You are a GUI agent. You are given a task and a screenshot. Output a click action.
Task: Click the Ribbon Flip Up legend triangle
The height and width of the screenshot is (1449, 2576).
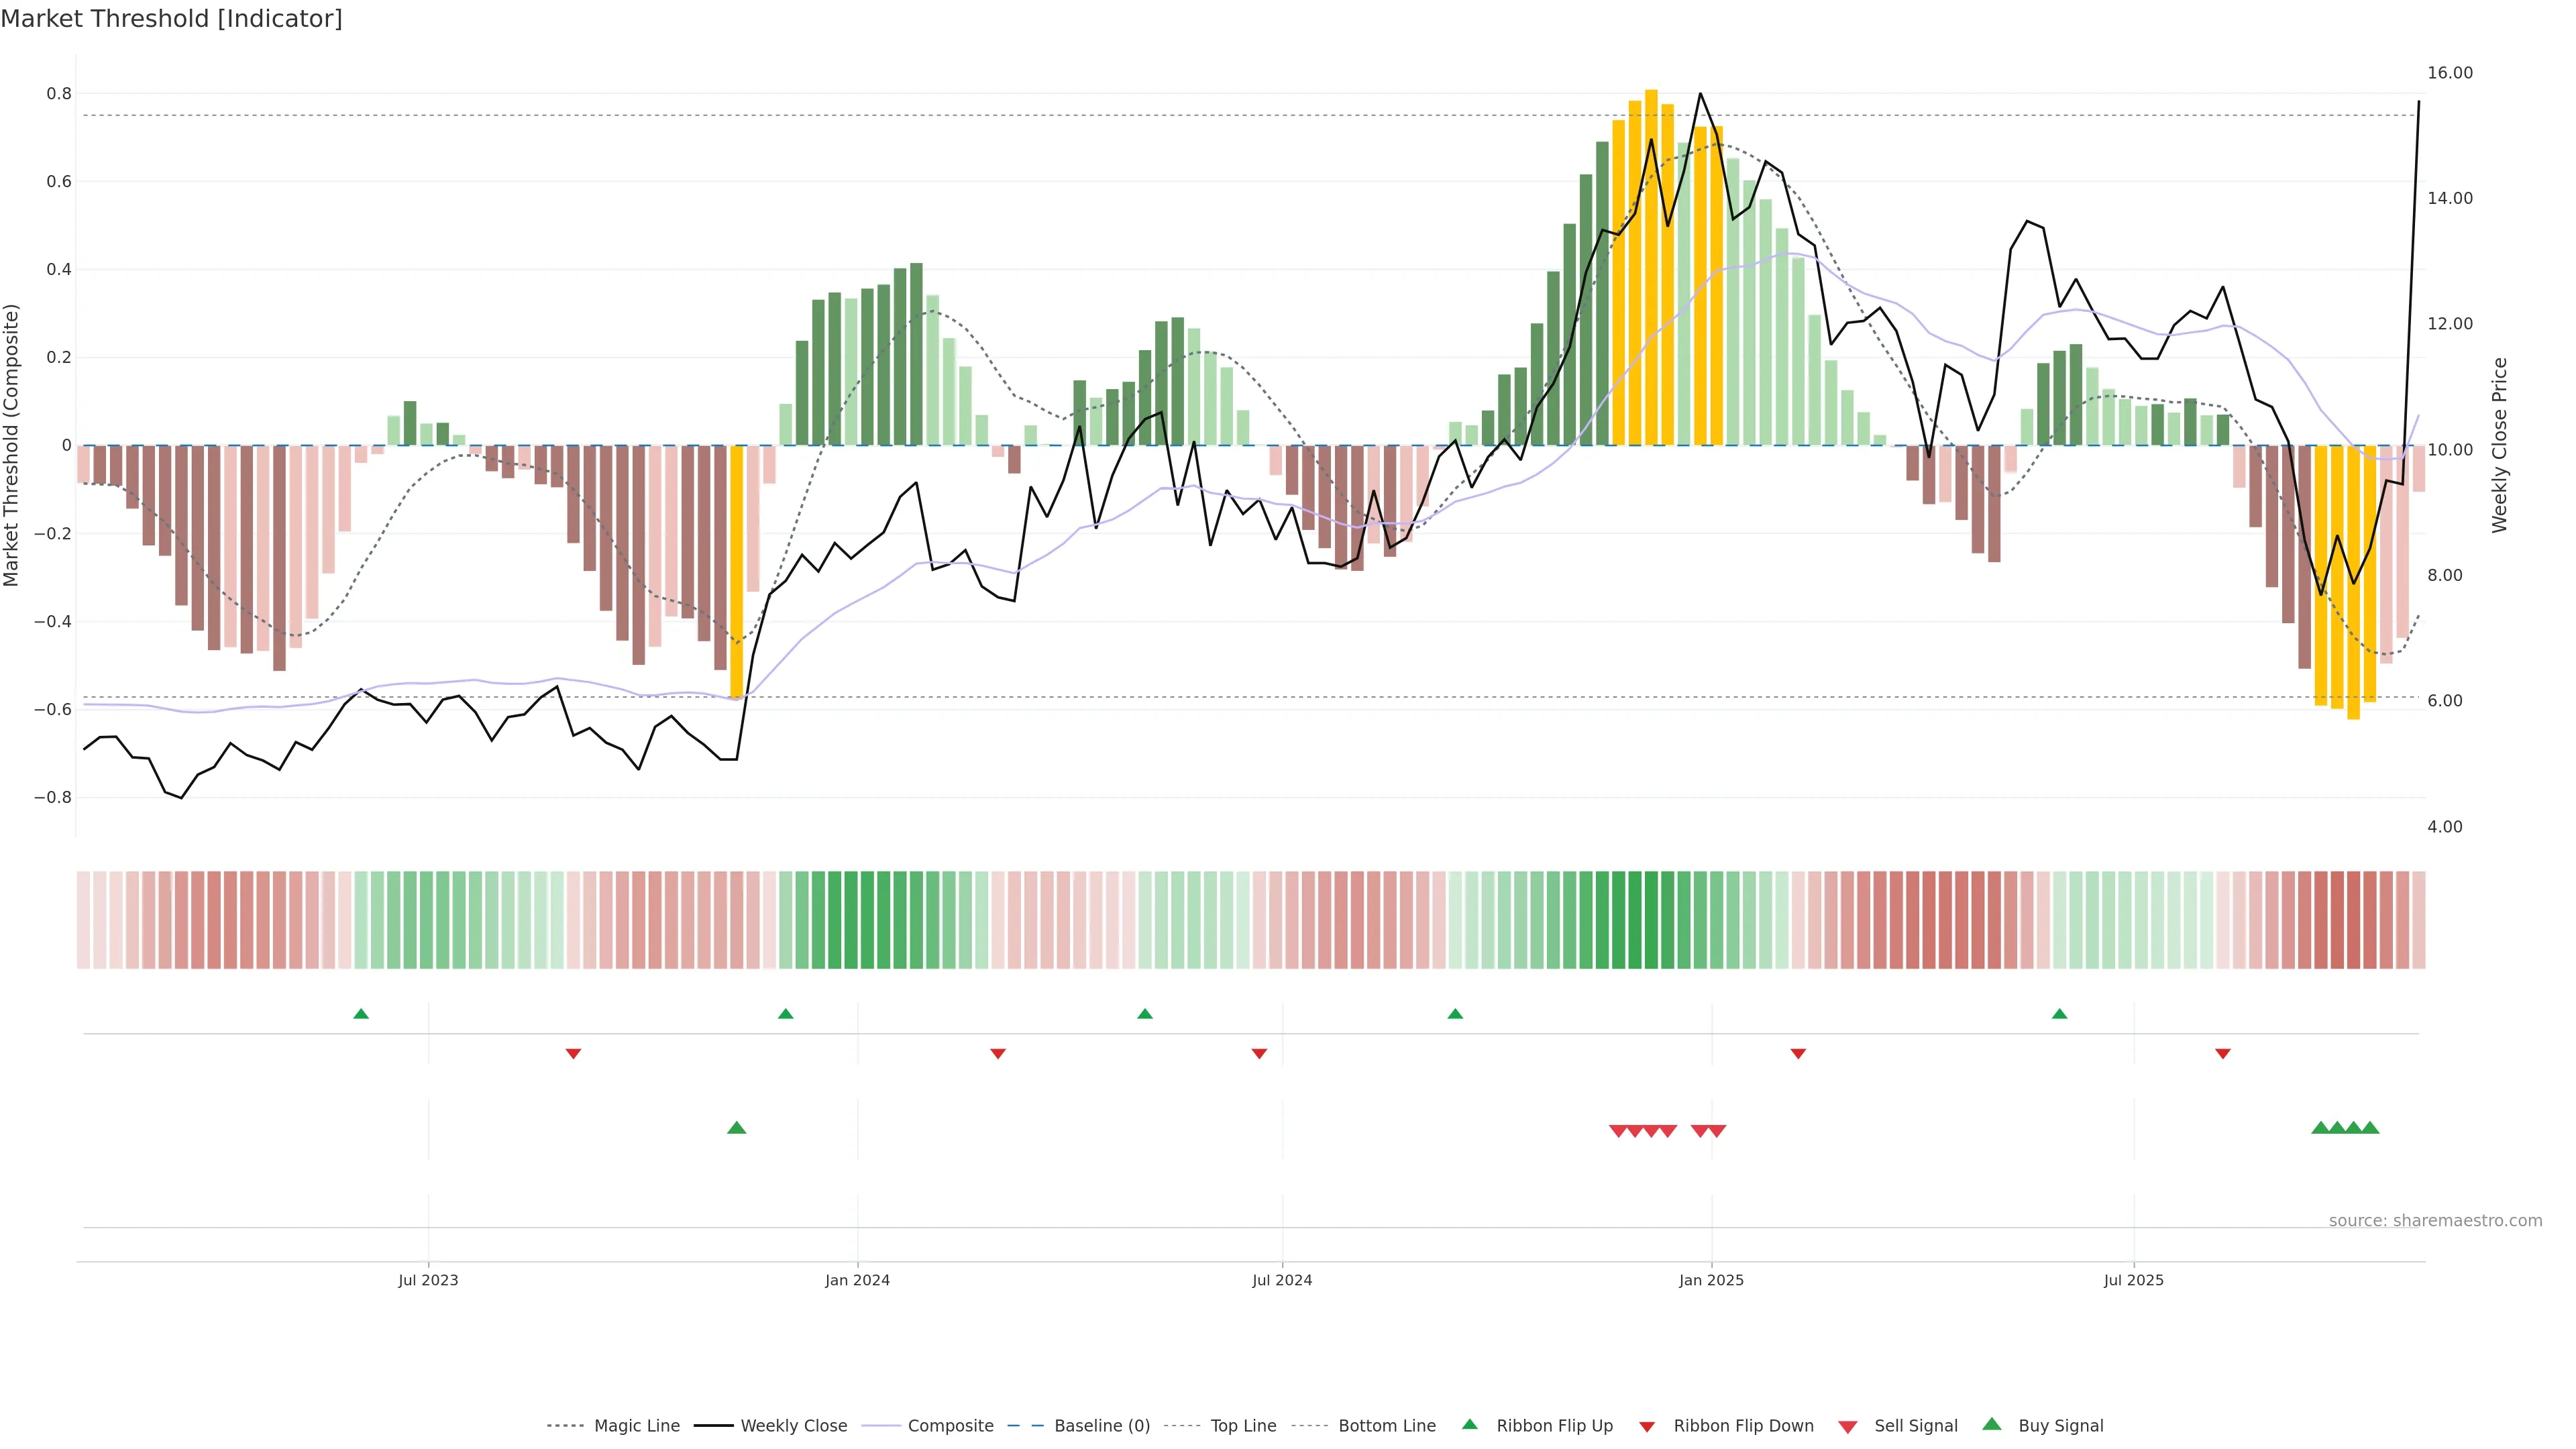[x=1469, y=1424]
